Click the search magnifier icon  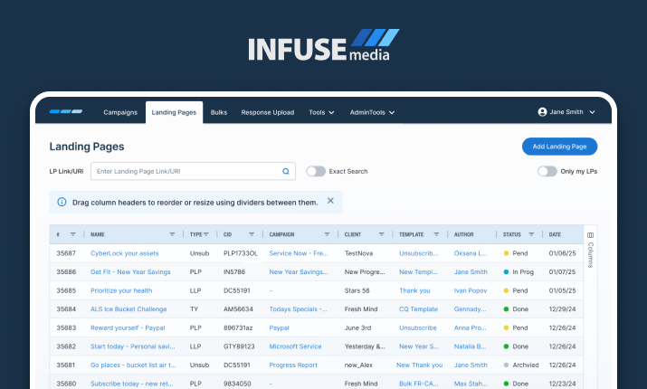point(286,171)
